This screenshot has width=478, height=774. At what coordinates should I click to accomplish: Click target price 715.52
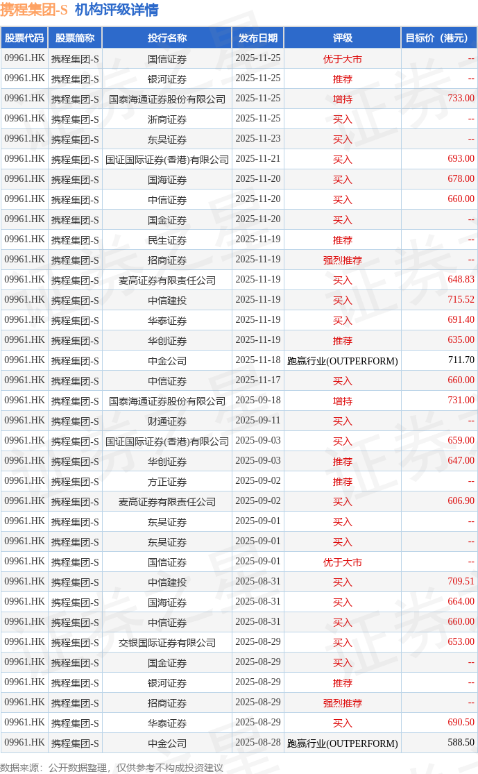point(461,300)
